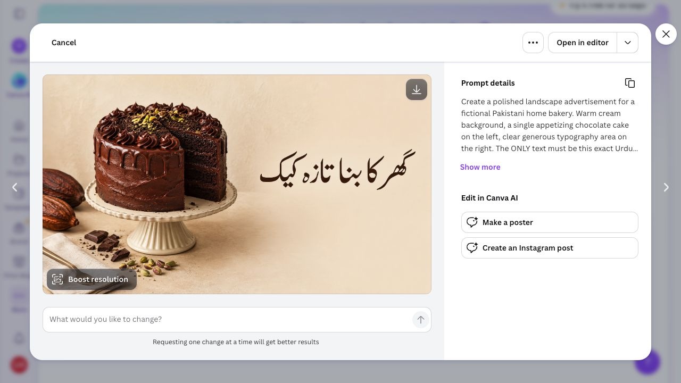This screenshot has height=383, width=681.
Task: Click Boost resolution on the image
Action: coord(92,279)
